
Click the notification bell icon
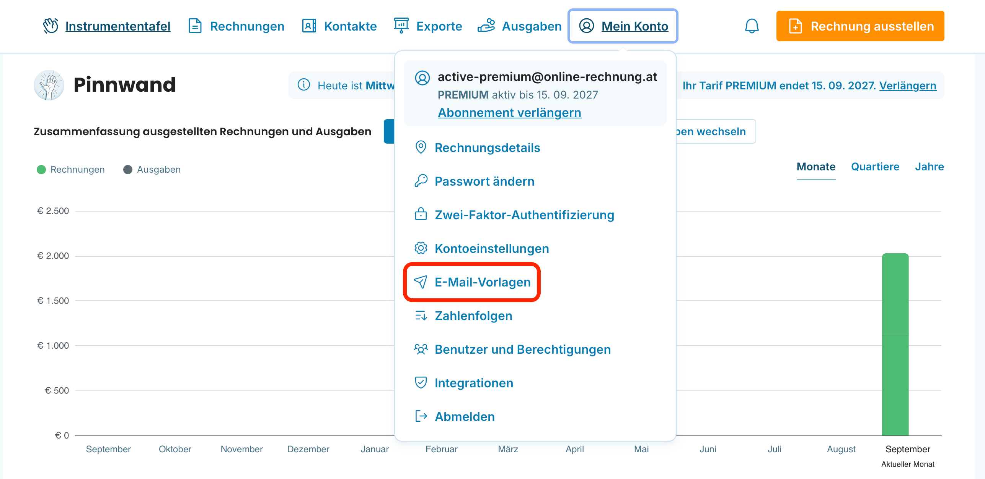click(x=752, y=26)
